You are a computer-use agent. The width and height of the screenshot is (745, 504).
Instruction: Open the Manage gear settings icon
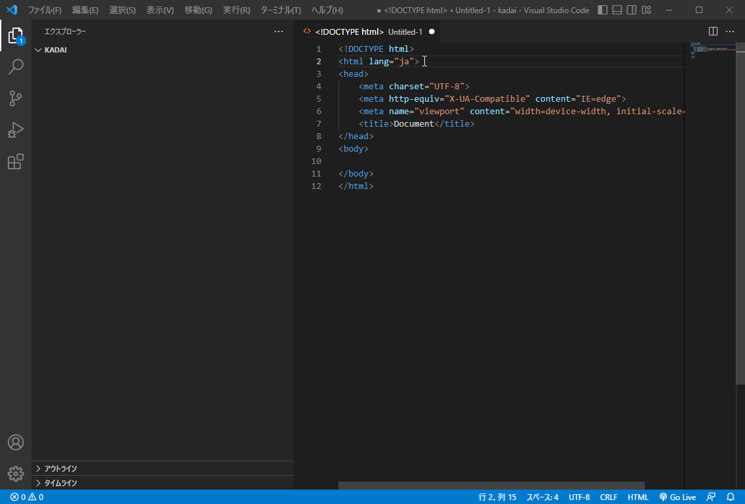tap(16, 473)
